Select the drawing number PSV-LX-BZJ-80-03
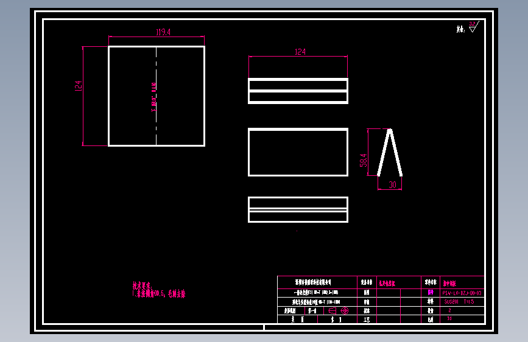The width and height of the screenshot is (528, 342). tap(462, 293)
